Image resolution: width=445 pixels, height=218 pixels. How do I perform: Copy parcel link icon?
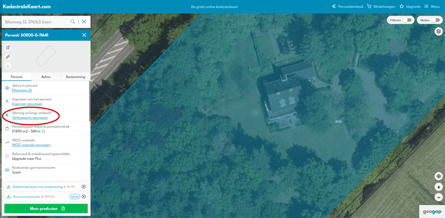tap(8, 57)
